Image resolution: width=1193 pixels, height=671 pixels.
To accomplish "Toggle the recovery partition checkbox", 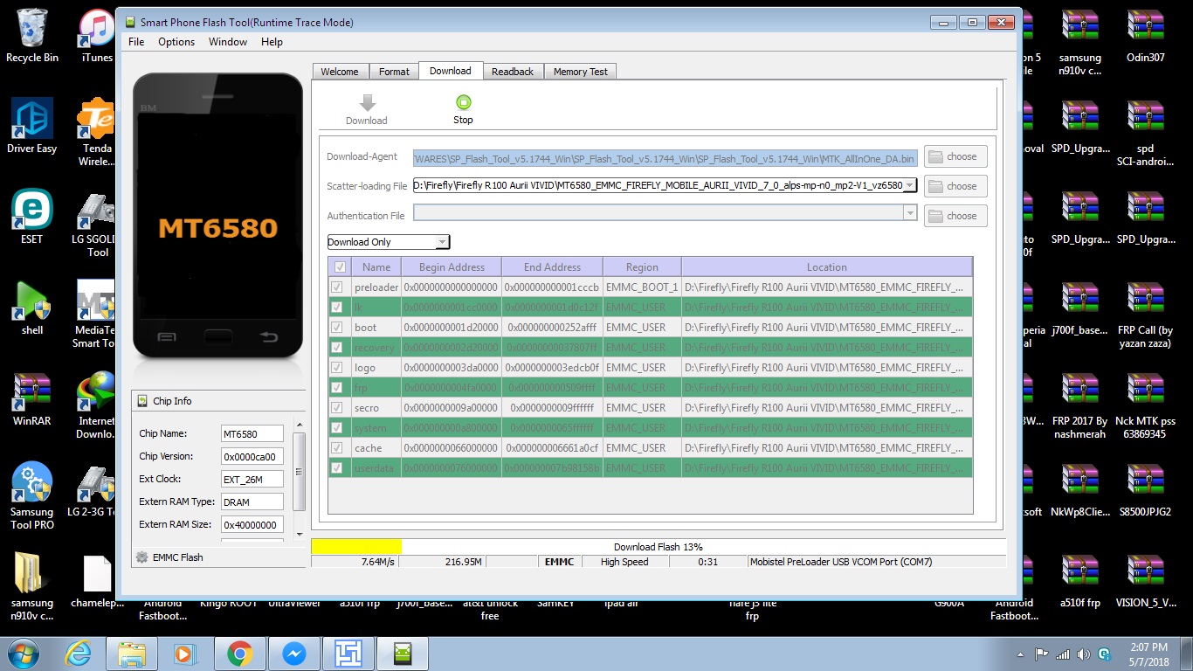I will [x=336, y=348].
